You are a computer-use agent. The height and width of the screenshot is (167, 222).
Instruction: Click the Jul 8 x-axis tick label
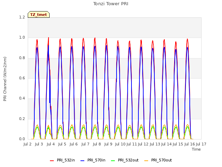[x=97, y=144]
